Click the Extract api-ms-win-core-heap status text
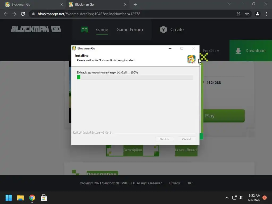This screenshot has height=204, width=272. 107,73
